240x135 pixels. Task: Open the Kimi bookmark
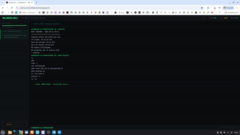[121, 13]
